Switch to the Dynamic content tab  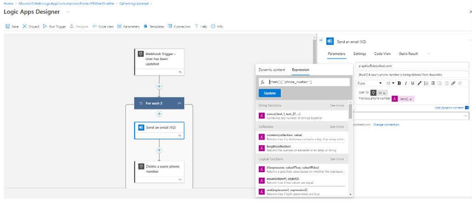[x=272, y=70]
